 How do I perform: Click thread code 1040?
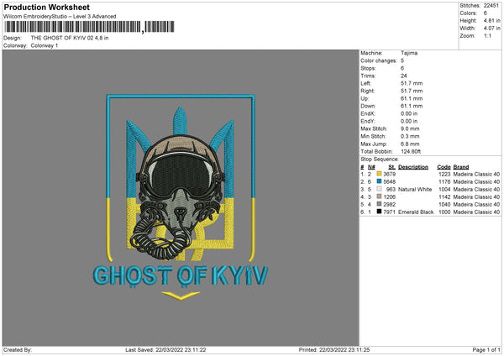click(x=444, y=205)
